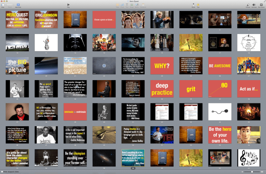Select the pale blue dot slide 22
This screenshot has height=174, width=266.
coord(104,66)
